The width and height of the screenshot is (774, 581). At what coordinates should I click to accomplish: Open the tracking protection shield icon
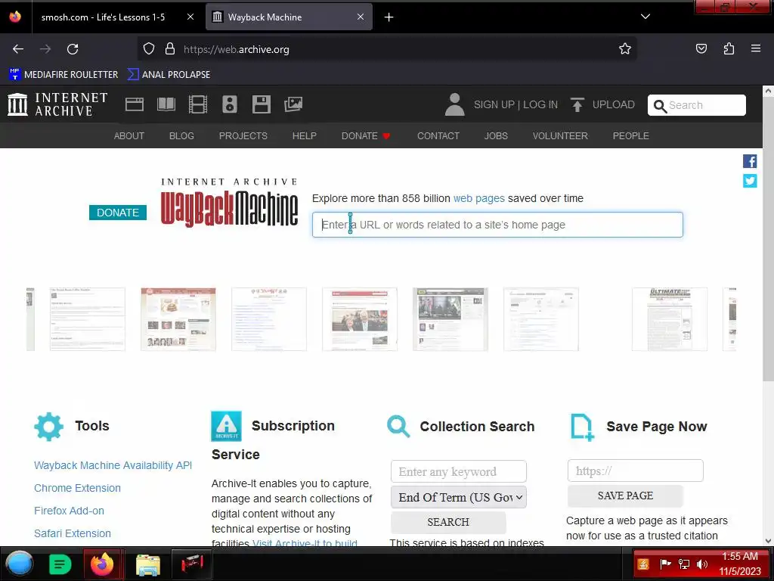pyautogui.click(x=149, y=48)
